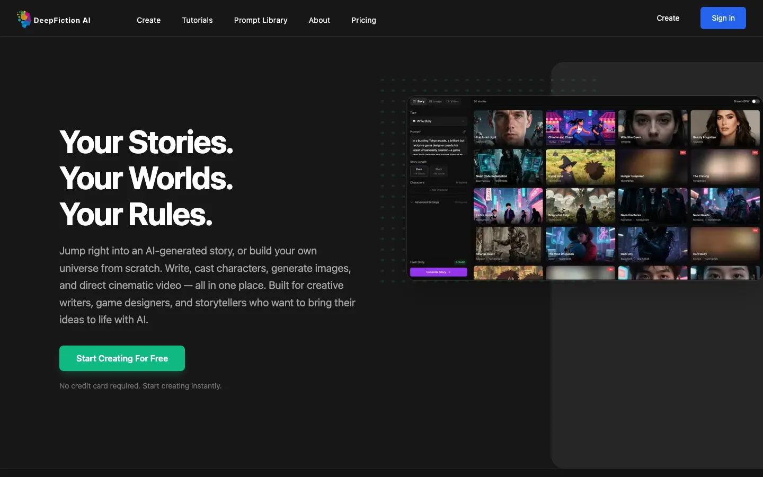Switch to the Image tab in preview
Screen dimensions: 763x477
(x=435, y=101)
